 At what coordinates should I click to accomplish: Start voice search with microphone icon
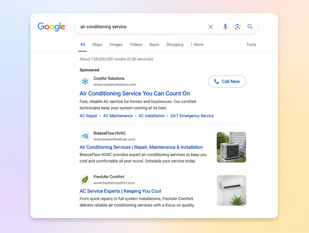(x=225, y=27)
